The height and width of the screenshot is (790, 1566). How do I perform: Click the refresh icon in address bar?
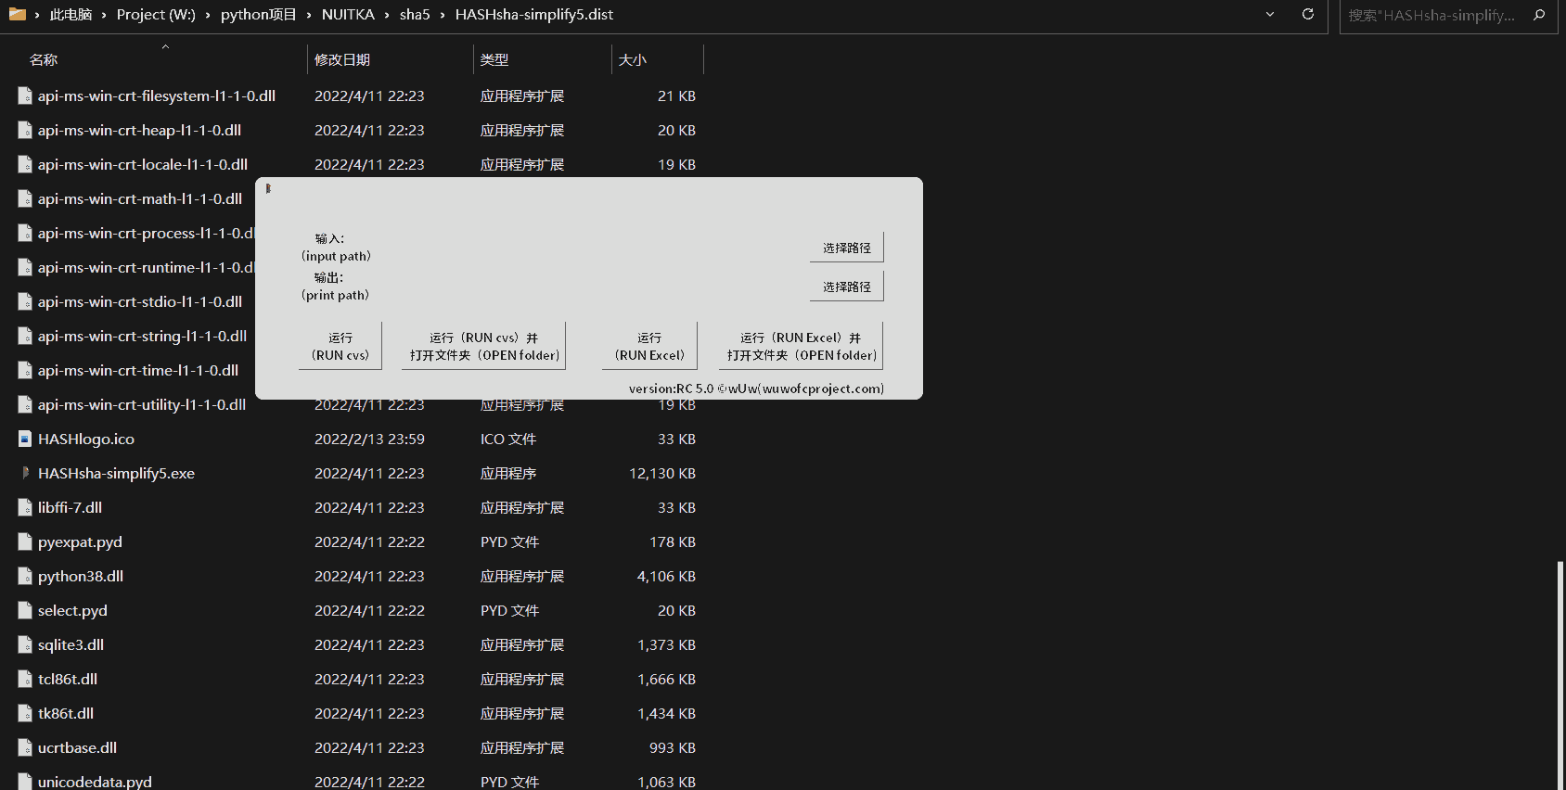coord(1308,15)
